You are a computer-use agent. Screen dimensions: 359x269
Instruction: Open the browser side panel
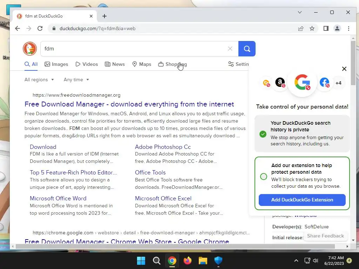(x=326, y=28)
